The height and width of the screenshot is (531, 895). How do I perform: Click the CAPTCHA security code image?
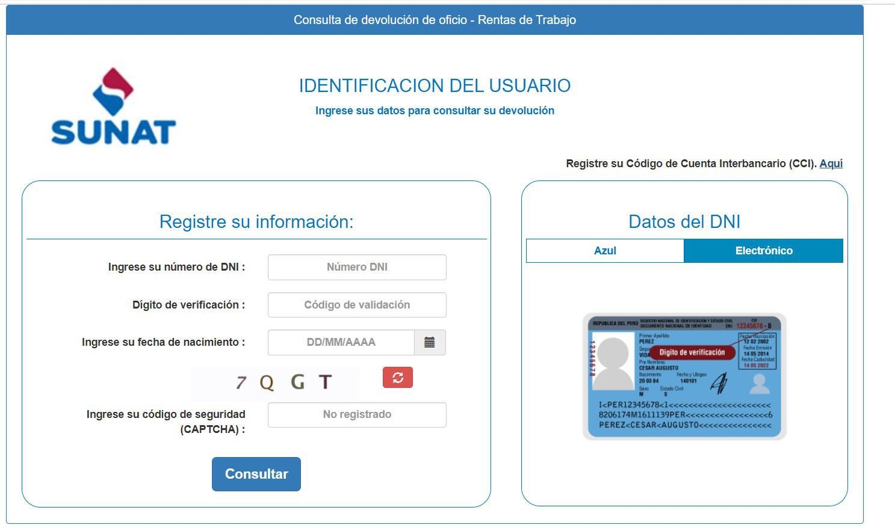pyautogui.click(x=276, y=382)
